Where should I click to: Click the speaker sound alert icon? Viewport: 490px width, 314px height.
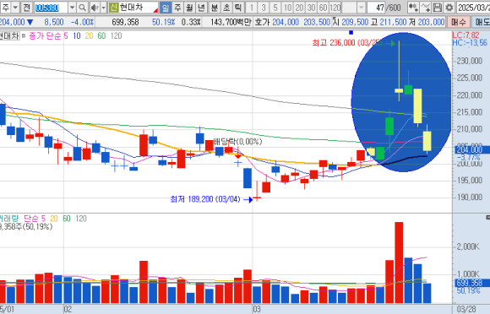coord(94,8)
